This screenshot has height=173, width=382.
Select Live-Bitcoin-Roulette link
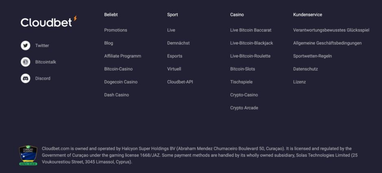pos(250,56)
